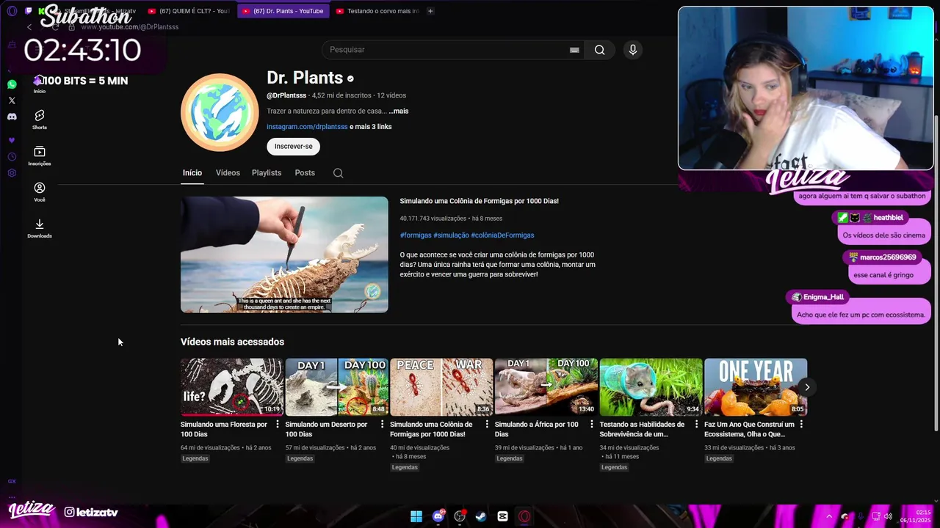Search within the Dr. Plants channel
Screen dimensions: 940x528
coord(338,173)
